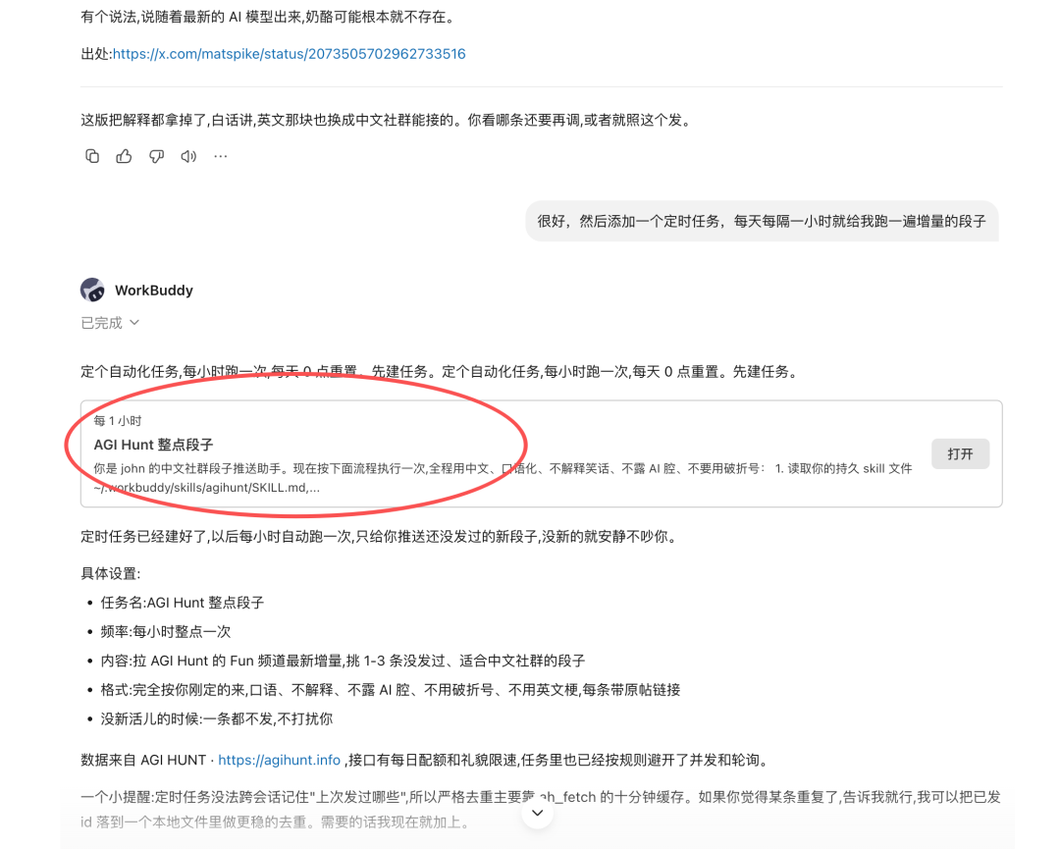Click the WorkBuddy name label

[x=154, y=291]
